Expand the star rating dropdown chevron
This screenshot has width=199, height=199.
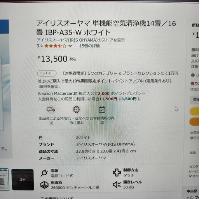coord(70,46)
